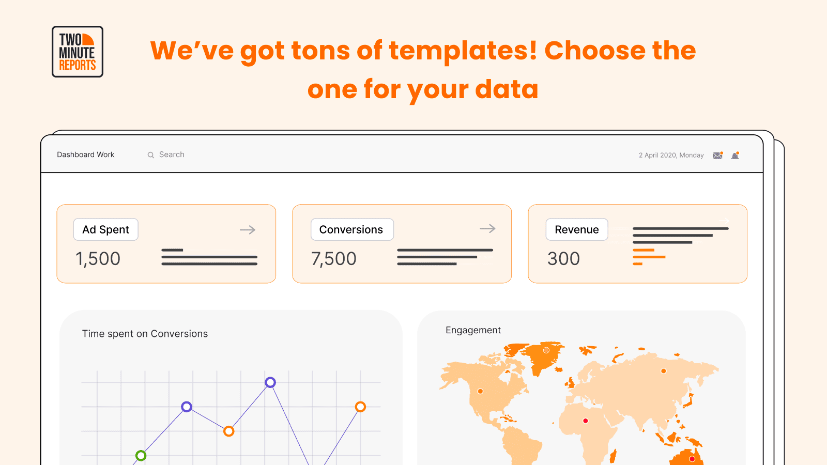827x465 pixels.
Task: Click the date 2 April 2020, Monday
Action: pos(671,155)
